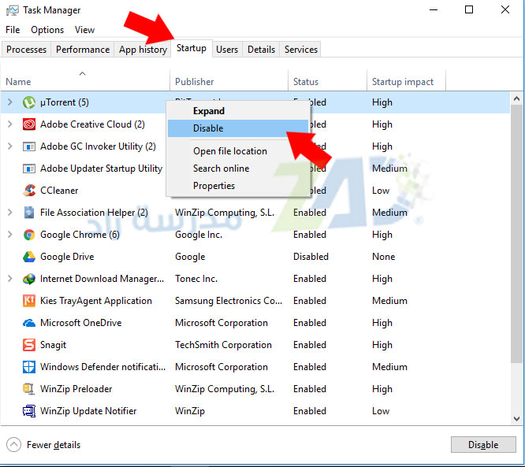Screen dimensions: 525x467
Task: Switch to the Performance tab
Action: (83, 50)
